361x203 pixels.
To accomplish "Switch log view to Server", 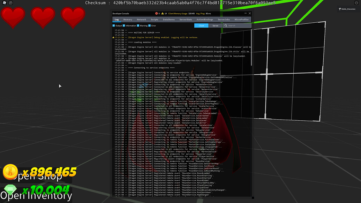I will click(x=215, y=25).
